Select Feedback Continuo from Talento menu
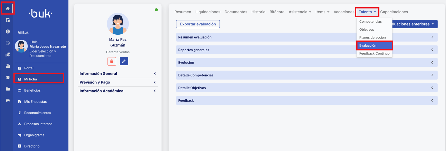This screenshot has width=446, height=151. (x=374, y=54)
